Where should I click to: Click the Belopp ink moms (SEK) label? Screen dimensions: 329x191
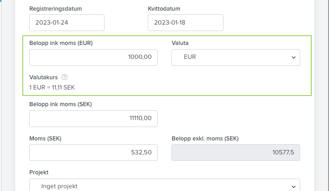[x=60, y=104]
